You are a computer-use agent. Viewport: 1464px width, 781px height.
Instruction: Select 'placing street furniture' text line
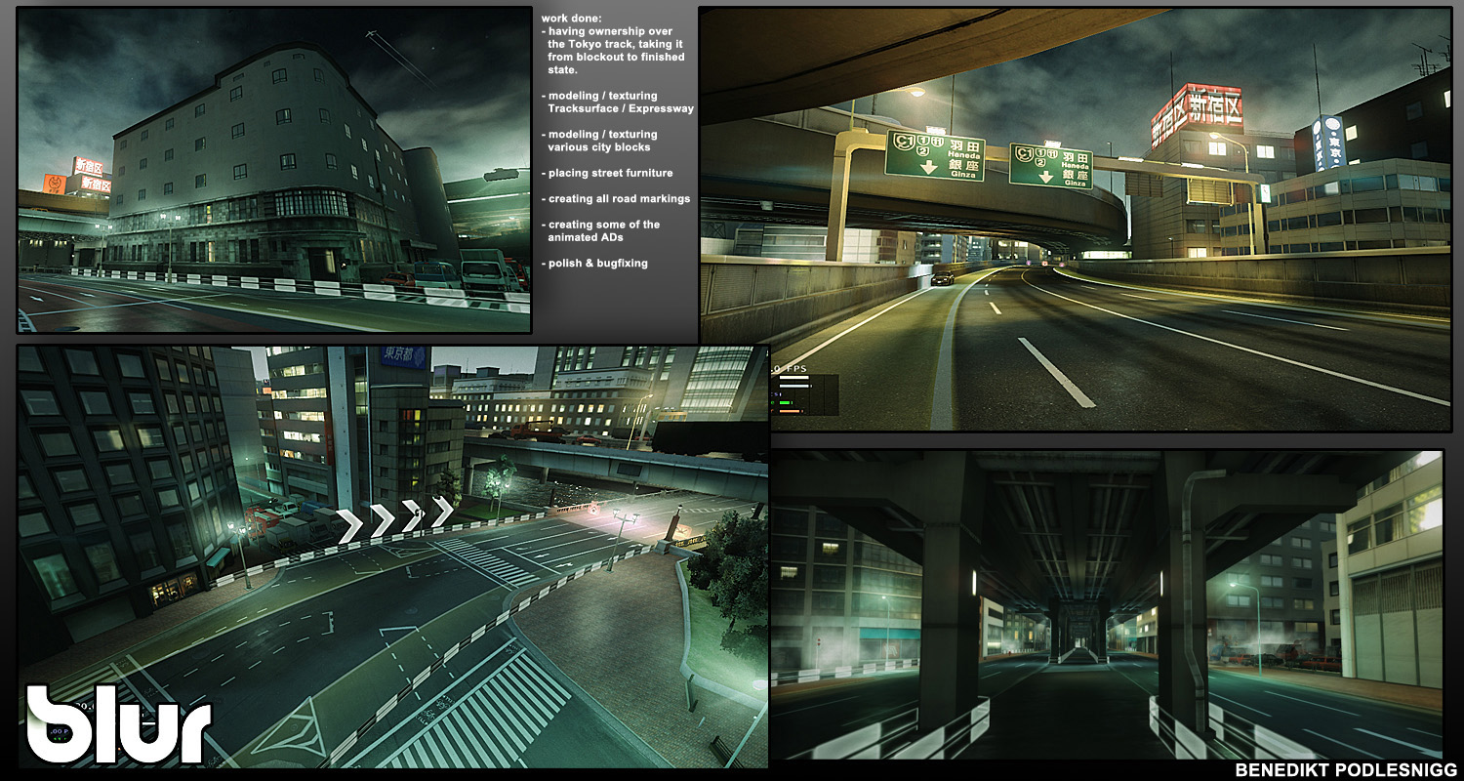611,173
